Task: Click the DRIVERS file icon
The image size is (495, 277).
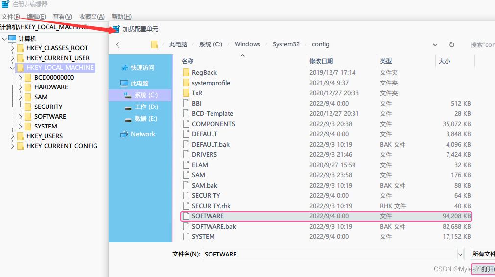Action: point(186,155)
